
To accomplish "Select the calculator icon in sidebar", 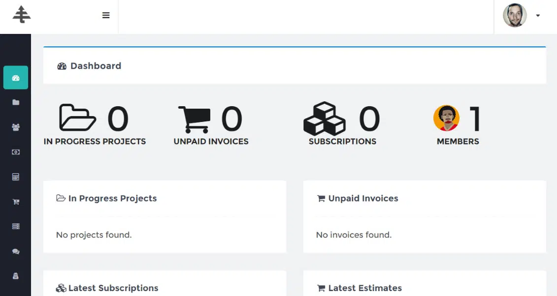I will pos(16,177).
